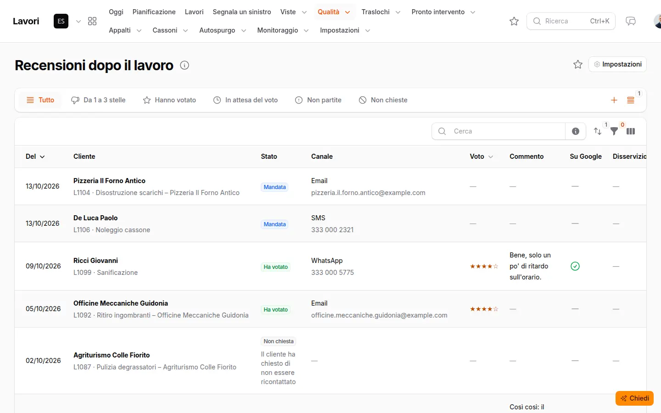Image resolution: width=661 pixels, height=413 pixels.
Task: Click job line L1106 · Noleggio cassone
Action: 112,230
